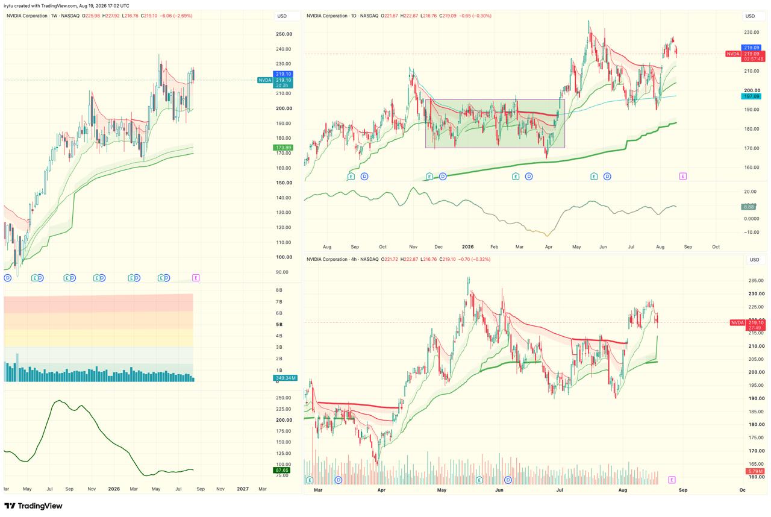Click the 'Oct' label at daily time axis end
This screenshot has height=517, width=771.
click(x=716, y=246)
